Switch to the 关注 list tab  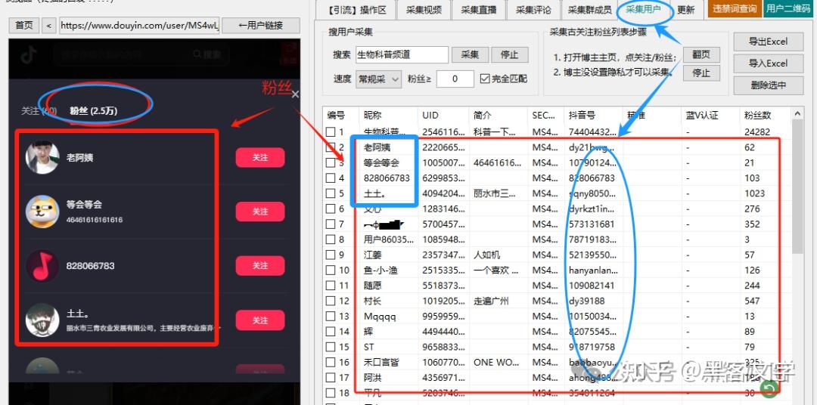(x=39, y=110)
